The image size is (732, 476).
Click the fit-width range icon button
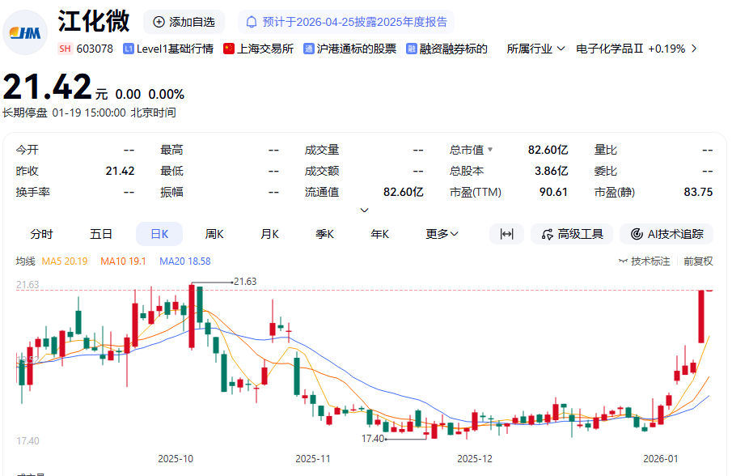[x=506, y=234]
